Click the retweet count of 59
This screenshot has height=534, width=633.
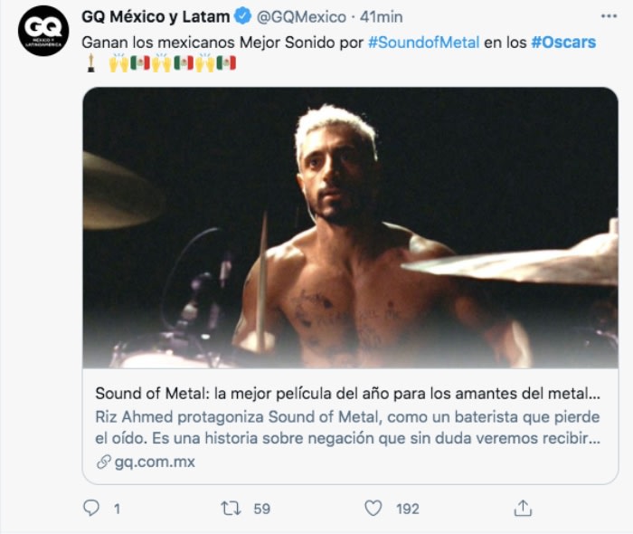click(261, 509)
